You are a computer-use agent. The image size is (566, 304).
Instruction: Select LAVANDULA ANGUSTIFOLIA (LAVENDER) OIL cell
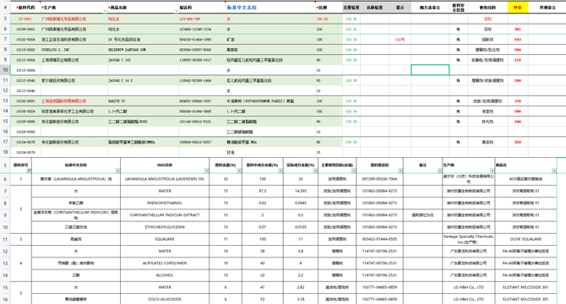(x=165, y=179)
